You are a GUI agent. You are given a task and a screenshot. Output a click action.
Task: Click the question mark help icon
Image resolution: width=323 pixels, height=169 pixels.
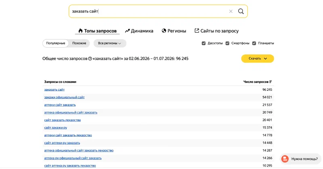pos(90,58)
